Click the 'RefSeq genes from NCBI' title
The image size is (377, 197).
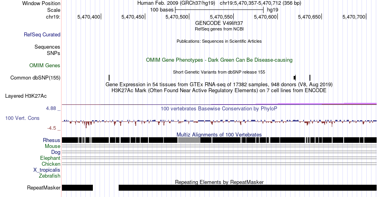(x=219, y=29)
